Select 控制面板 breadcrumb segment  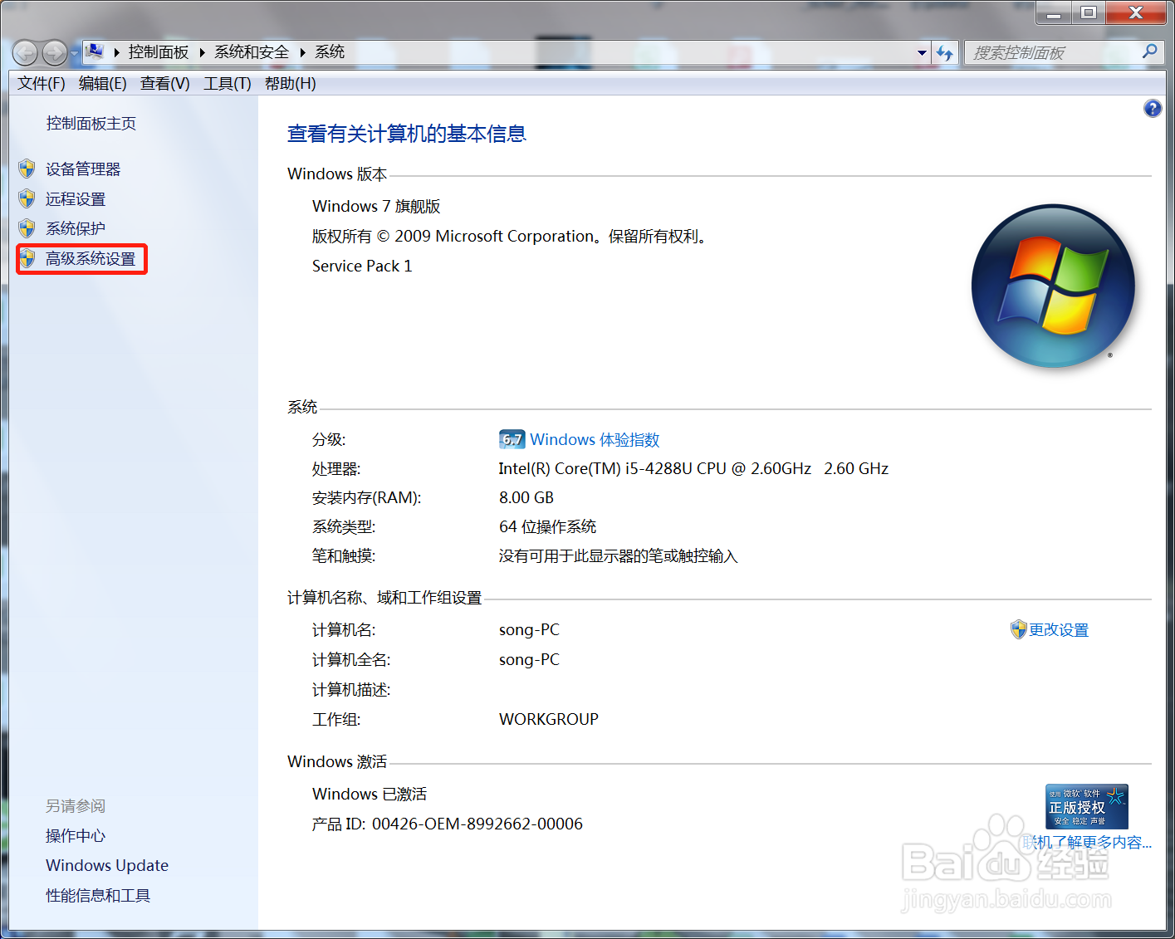coord(159,51)
